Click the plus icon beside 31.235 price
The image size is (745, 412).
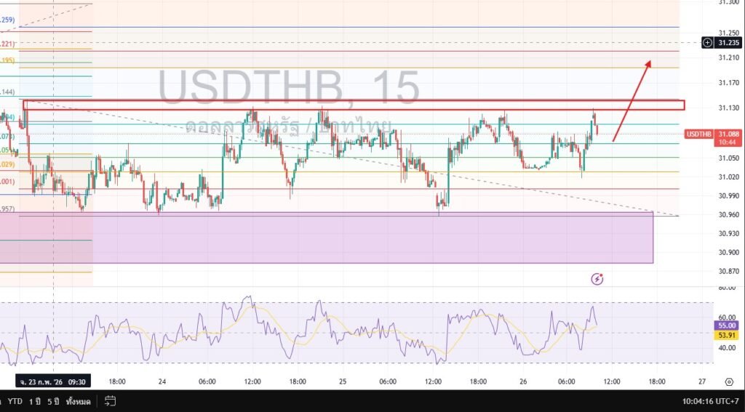pyautogui.click(x=707, y=43)
